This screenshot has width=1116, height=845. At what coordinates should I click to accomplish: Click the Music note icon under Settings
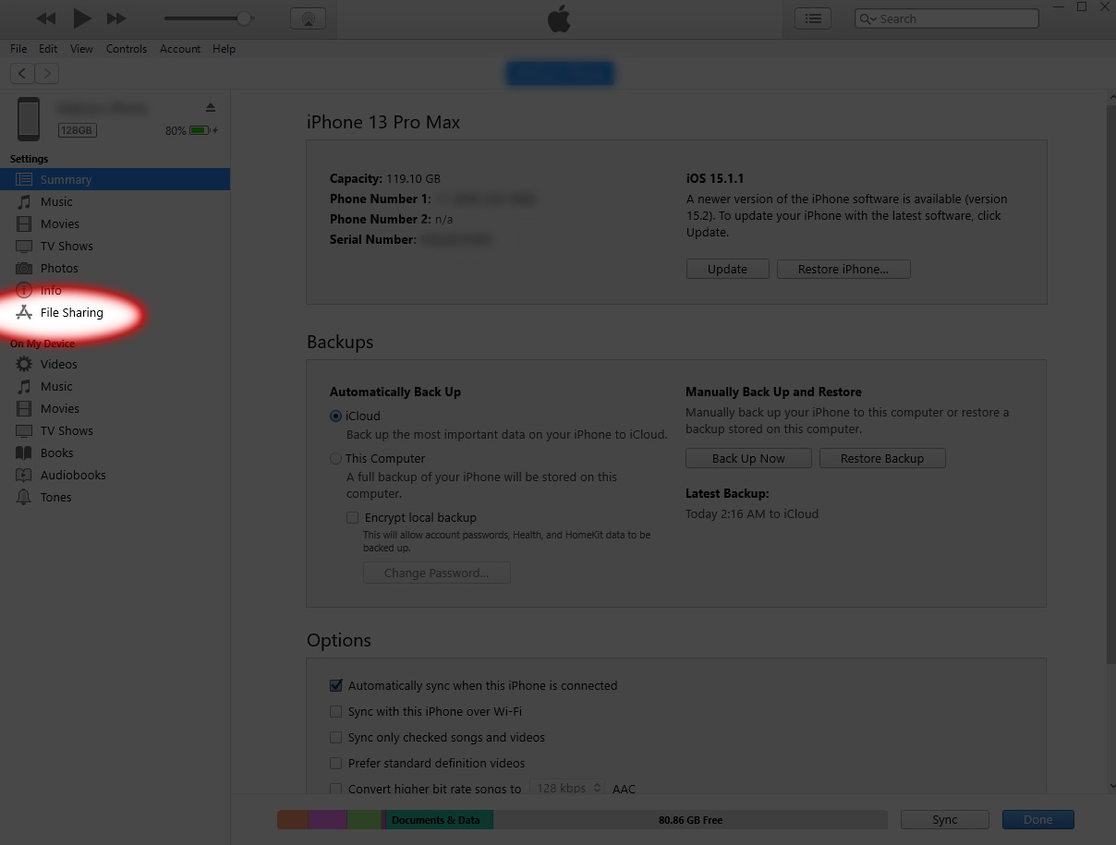24,201
